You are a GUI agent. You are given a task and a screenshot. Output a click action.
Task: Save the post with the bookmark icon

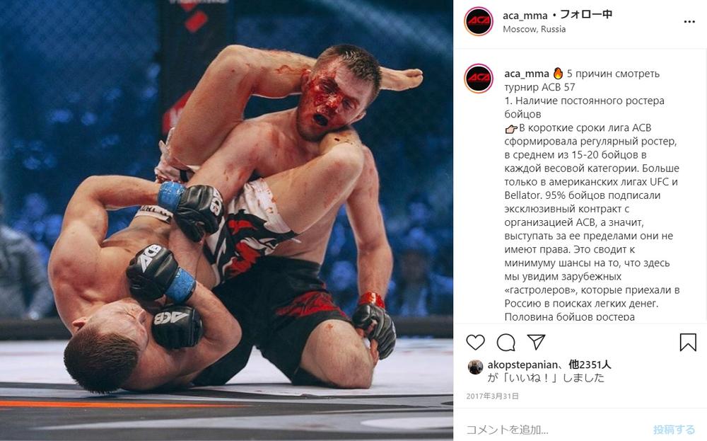pyautogui.click(x=688, y=342)
